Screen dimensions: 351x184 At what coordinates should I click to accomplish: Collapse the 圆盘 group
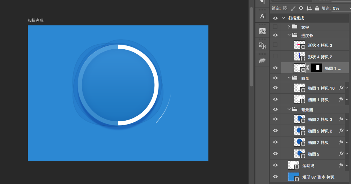(x=289, y=78)
